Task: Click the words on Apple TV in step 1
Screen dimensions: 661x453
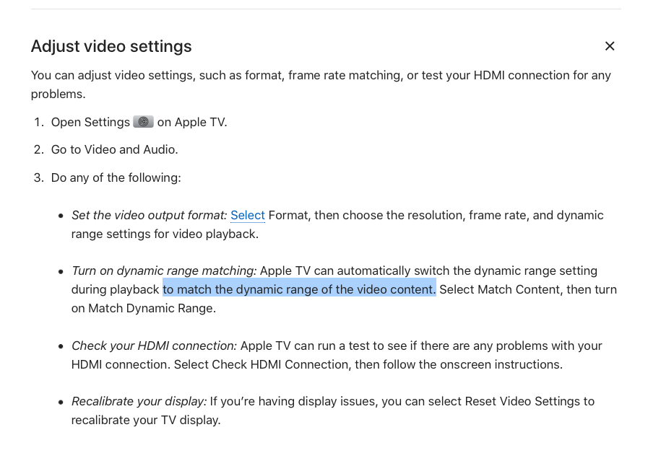Action: [192, 122]
